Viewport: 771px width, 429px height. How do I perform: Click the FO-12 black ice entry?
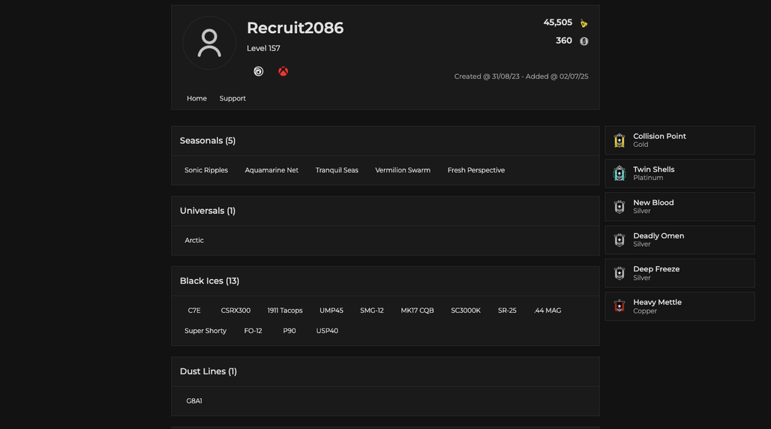pos(253,331)
